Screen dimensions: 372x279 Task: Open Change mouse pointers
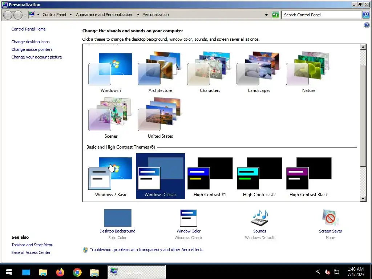[32, 49]
